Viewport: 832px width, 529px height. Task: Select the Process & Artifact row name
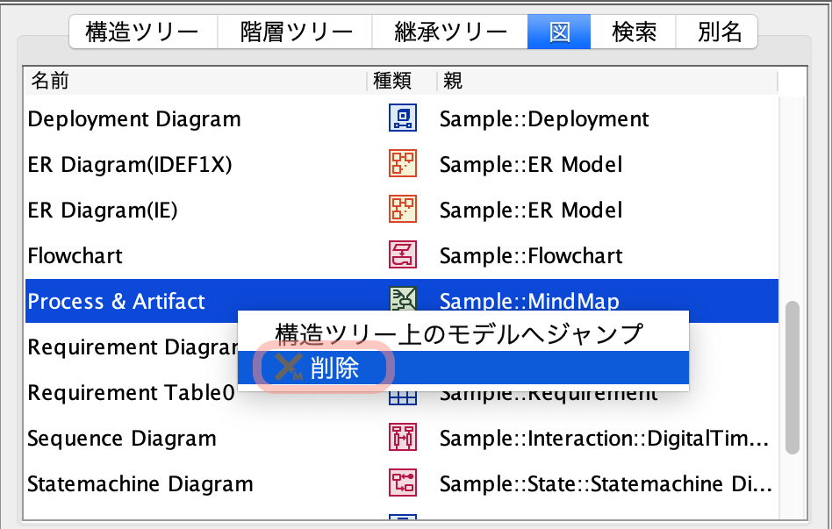[116, 302]
